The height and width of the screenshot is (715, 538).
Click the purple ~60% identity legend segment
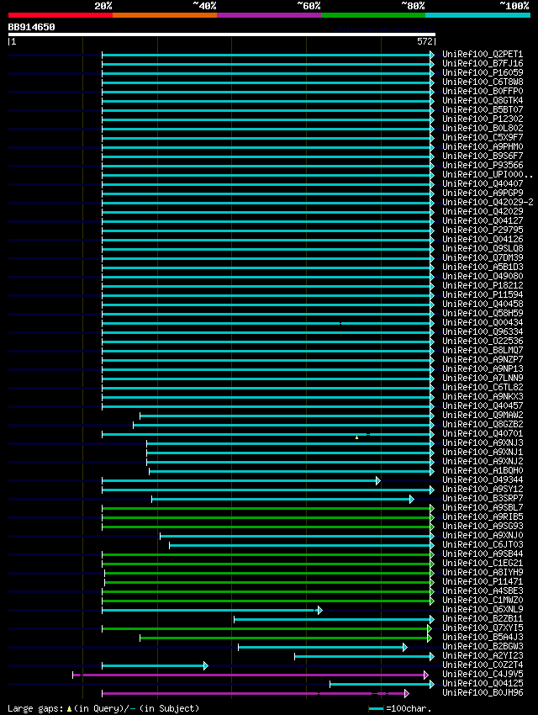269,15
